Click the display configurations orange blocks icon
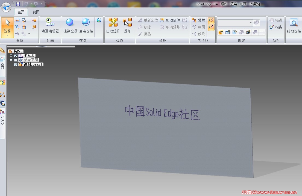The width and height of the screenshot is (302, 196). (x=221, y=32)
